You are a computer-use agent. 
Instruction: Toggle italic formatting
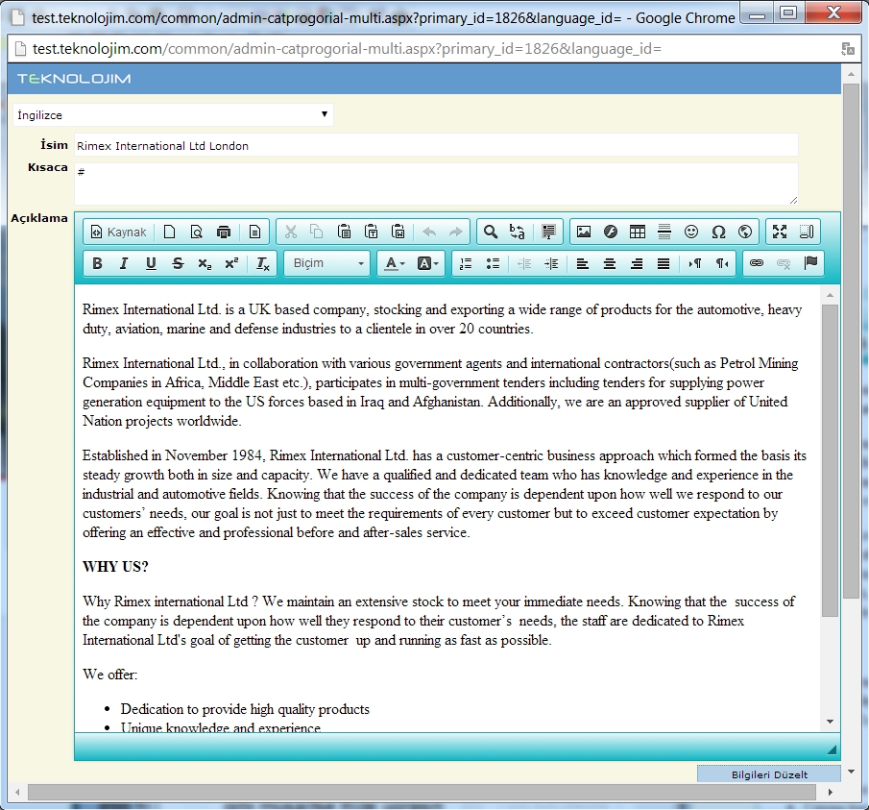click(124, 263)
